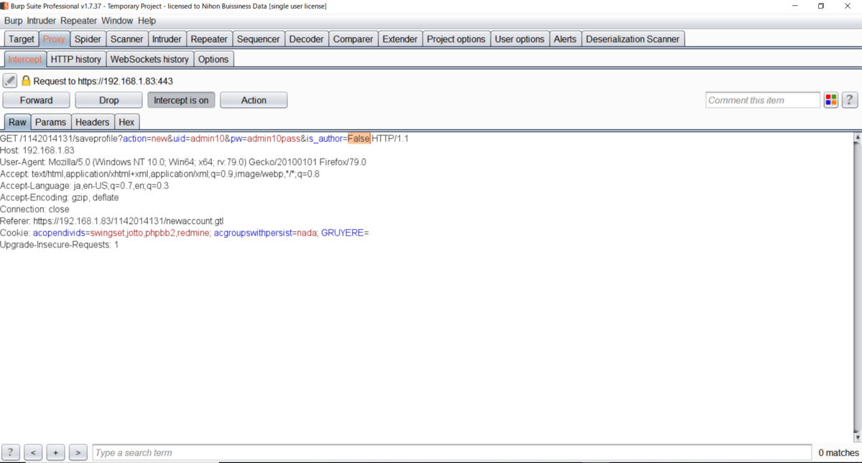Open the Window menu
Image resolution: width=862 pixels, height=463 pixels.
117,21
